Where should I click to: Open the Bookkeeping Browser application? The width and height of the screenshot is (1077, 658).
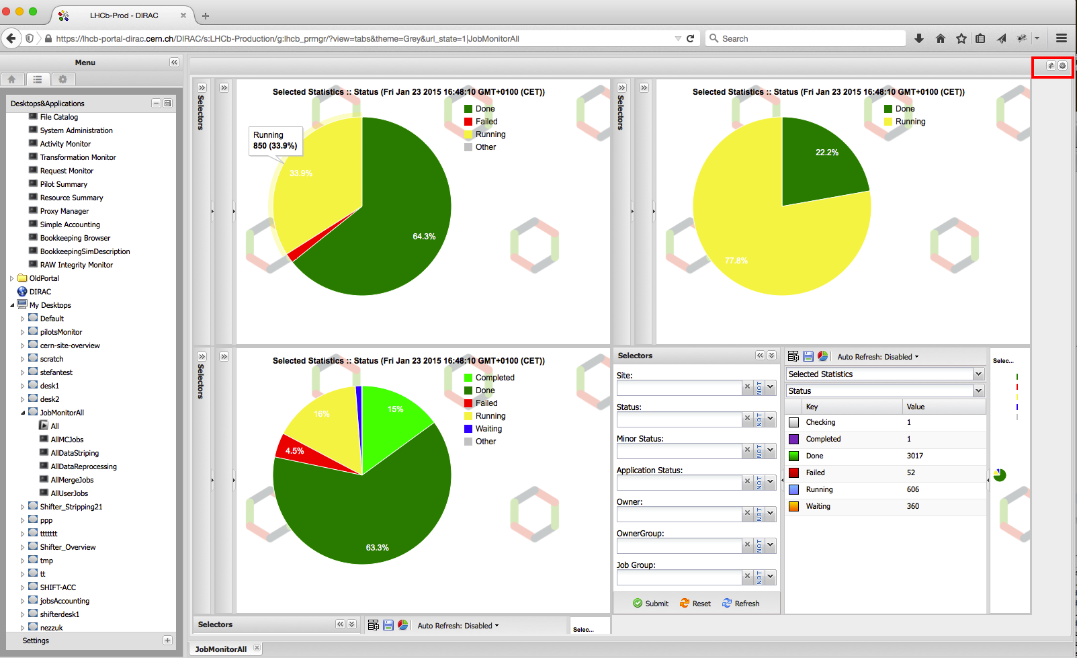(75, 238)
